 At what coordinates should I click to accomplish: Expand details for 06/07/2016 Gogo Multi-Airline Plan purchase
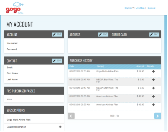[153, 72]
